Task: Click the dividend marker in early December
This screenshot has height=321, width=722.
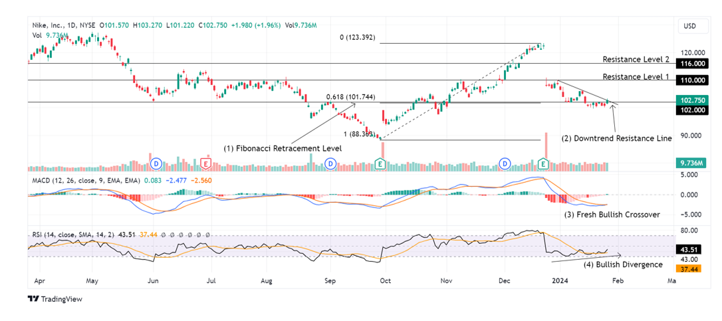Action: pos(505,163)
